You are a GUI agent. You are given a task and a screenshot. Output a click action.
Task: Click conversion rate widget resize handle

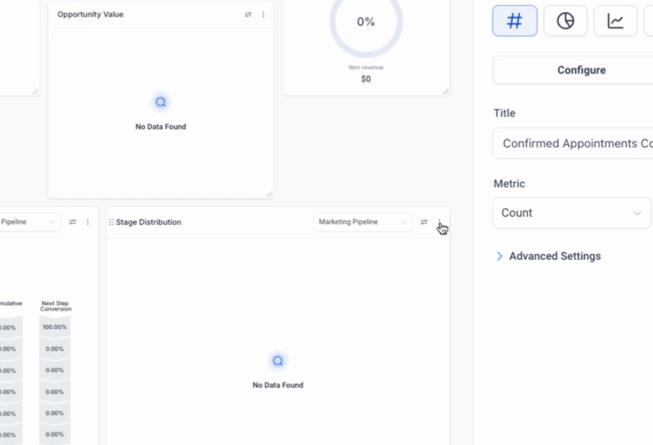(445, 91)
